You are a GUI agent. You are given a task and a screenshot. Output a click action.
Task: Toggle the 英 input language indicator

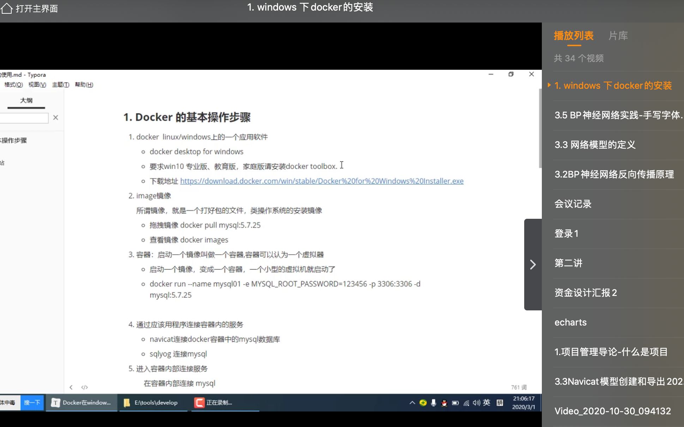click(x=486, y=403)
